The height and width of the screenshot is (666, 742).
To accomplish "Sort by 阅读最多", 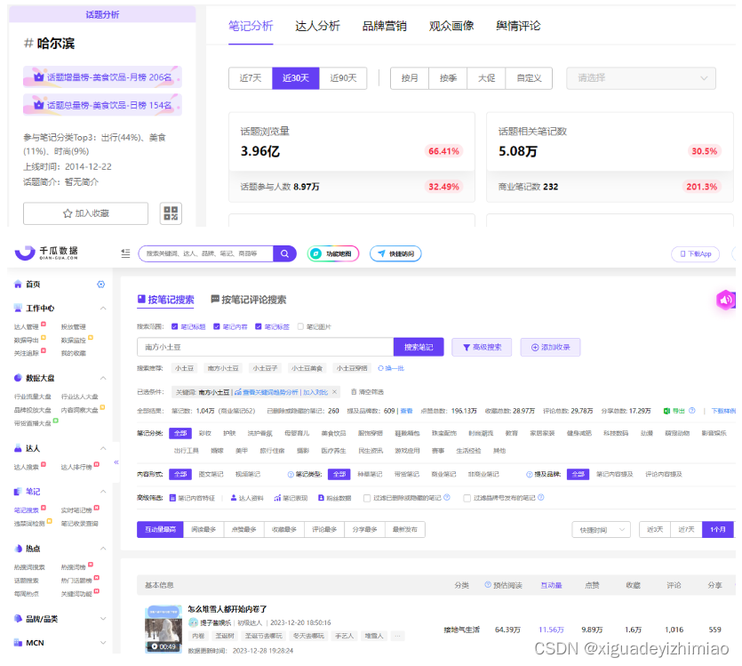I will pos(203,530).
